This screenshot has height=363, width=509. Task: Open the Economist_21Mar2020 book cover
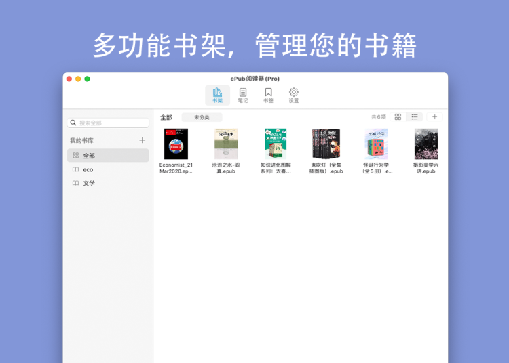[x=176, y=144]
